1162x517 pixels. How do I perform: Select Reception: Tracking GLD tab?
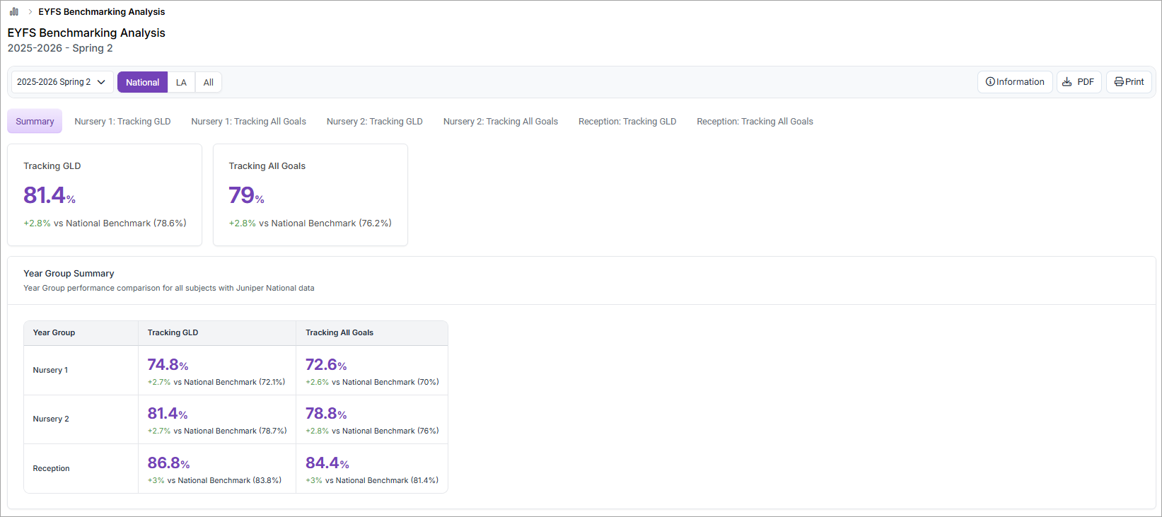pos(627,121)
